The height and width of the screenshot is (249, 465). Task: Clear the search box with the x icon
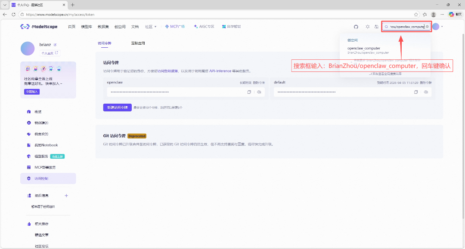(427, 27)
